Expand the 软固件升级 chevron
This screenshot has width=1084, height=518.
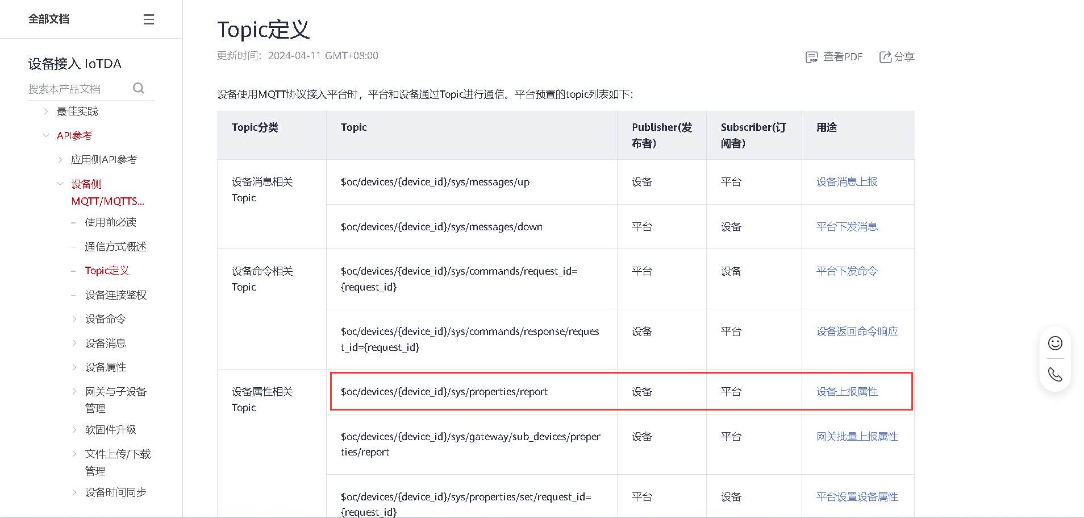point(74,430)
